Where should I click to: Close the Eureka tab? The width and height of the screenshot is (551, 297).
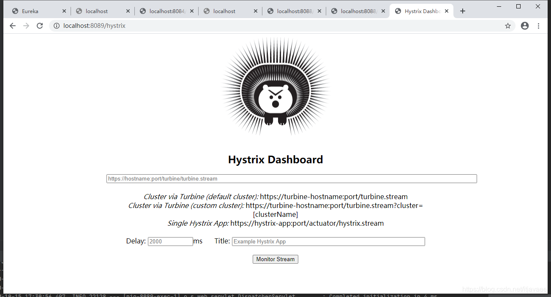coord(64,11)
